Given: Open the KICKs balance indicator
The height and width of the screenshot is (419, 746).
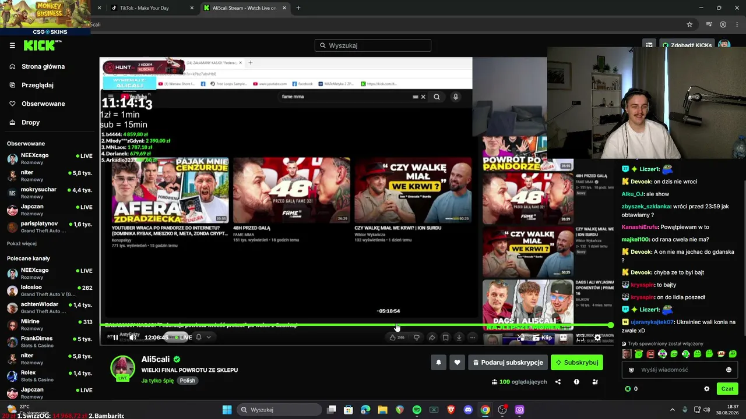Looking at the screenshot, I should pos(631,389).
